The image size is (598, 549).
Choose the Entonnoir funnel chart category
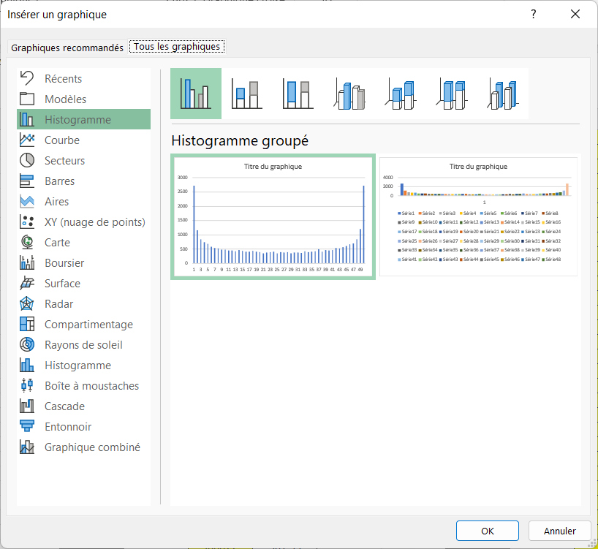coord(83,427)
